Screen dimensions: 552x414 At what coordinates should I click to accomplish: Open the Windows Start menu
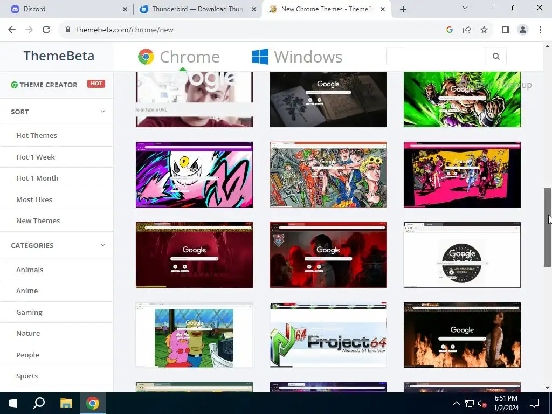pyautogui.click(x=13, y=403)
